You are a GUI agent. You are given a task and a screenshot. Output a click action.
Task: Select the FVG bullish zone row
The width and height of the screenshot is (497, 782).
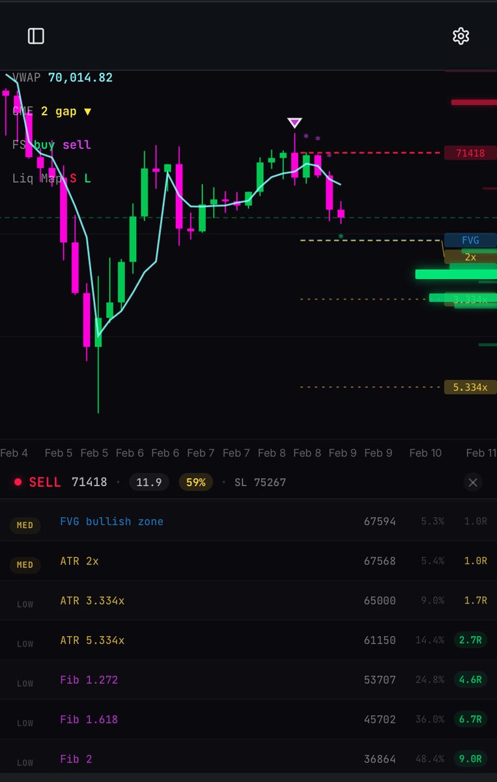tap(248, 521)
